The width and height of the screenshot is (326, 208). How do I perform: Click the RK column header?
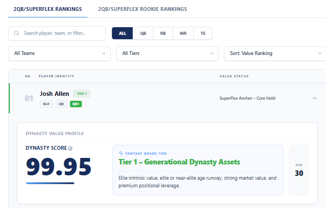pos(28,76)
